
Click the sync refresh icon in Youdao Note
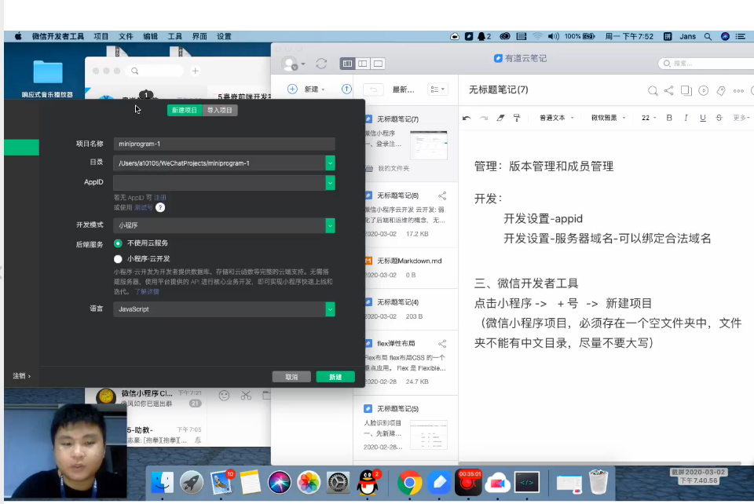(x=321, y=64)
